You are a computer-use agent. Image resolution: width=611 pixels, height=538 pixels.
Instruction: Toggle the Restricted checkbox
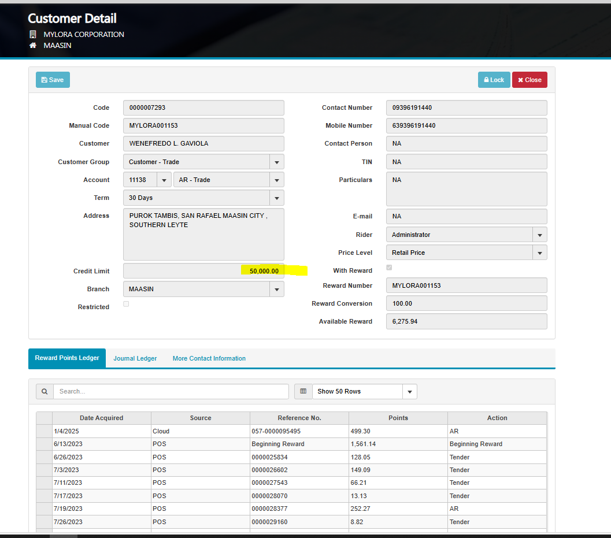coord(126,304)
